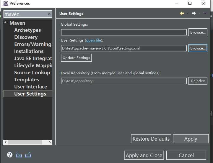Clear the maven filter text
The image size is (213, 163).
pos(49,14)
